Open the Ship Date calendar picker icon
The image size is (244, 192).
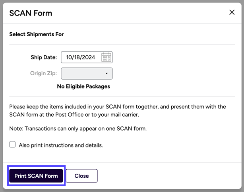click(106, 57)
